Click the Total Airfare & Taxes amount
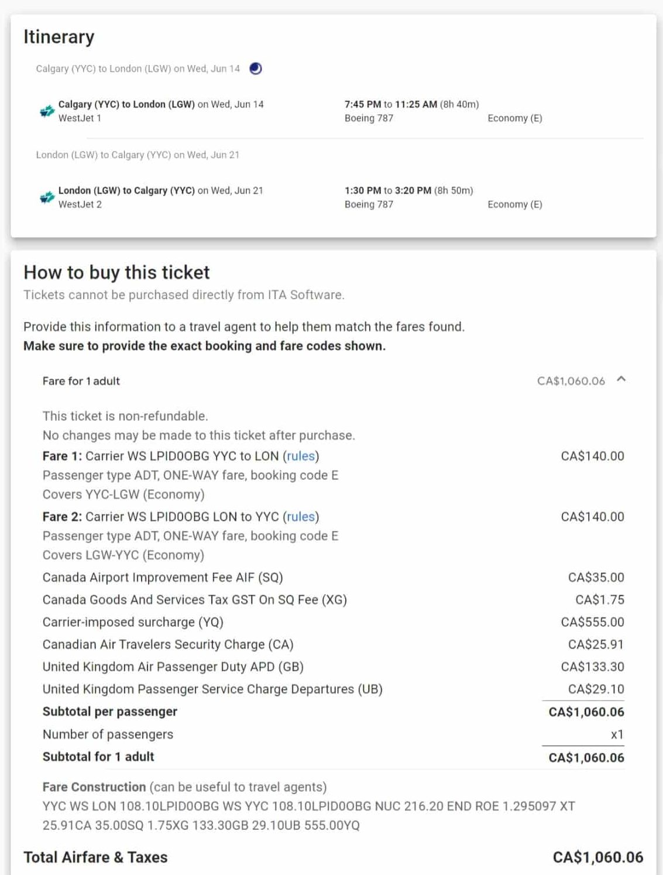This screenshot has width=663, height=875. [x=597, y=857]
